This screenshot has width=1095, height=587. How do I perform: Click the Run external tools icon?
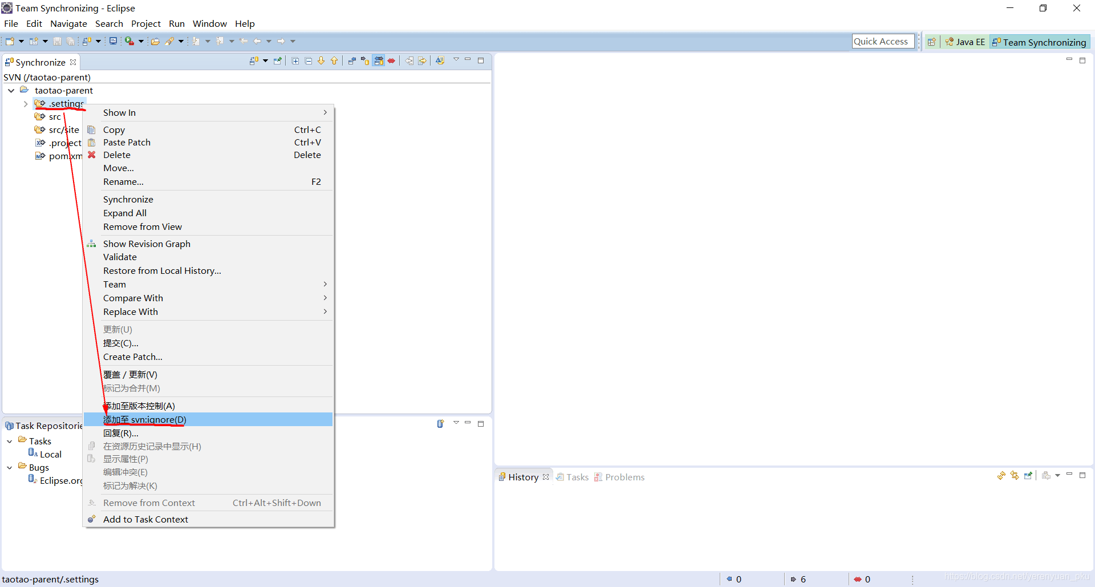pyautogui.click(x=129, y=41)
